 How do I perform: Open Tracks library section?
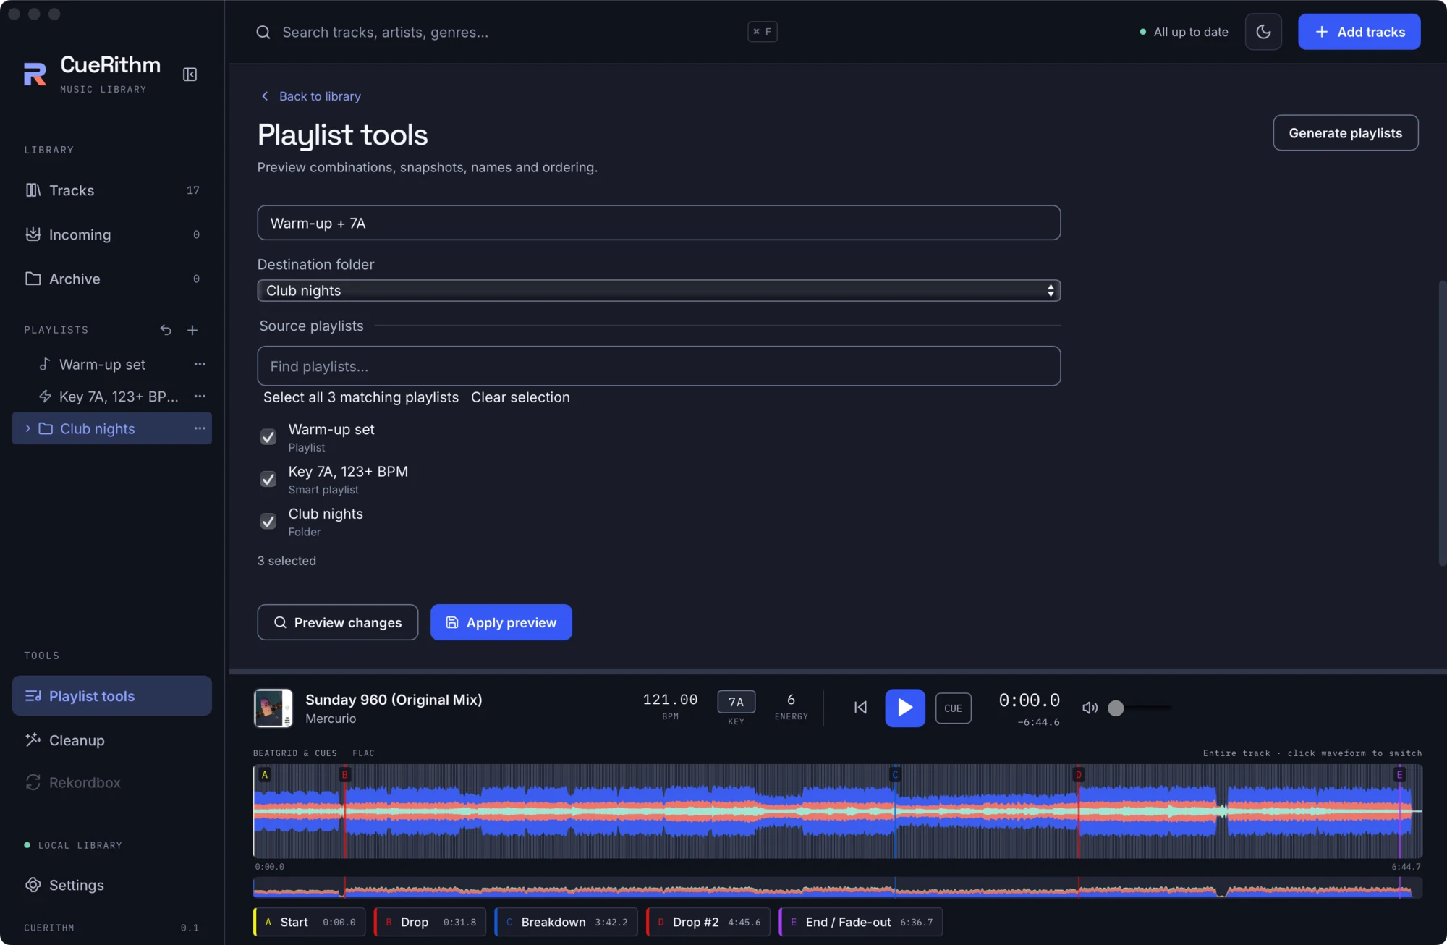(x=112, y=190)
